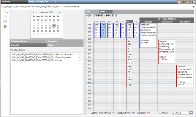Screen dimensions: 196x117
Task: Open the Schedule Entries section
Action: click(28, 41)
